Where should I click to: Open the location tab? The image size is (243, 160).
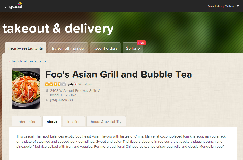tap(74, 121)
